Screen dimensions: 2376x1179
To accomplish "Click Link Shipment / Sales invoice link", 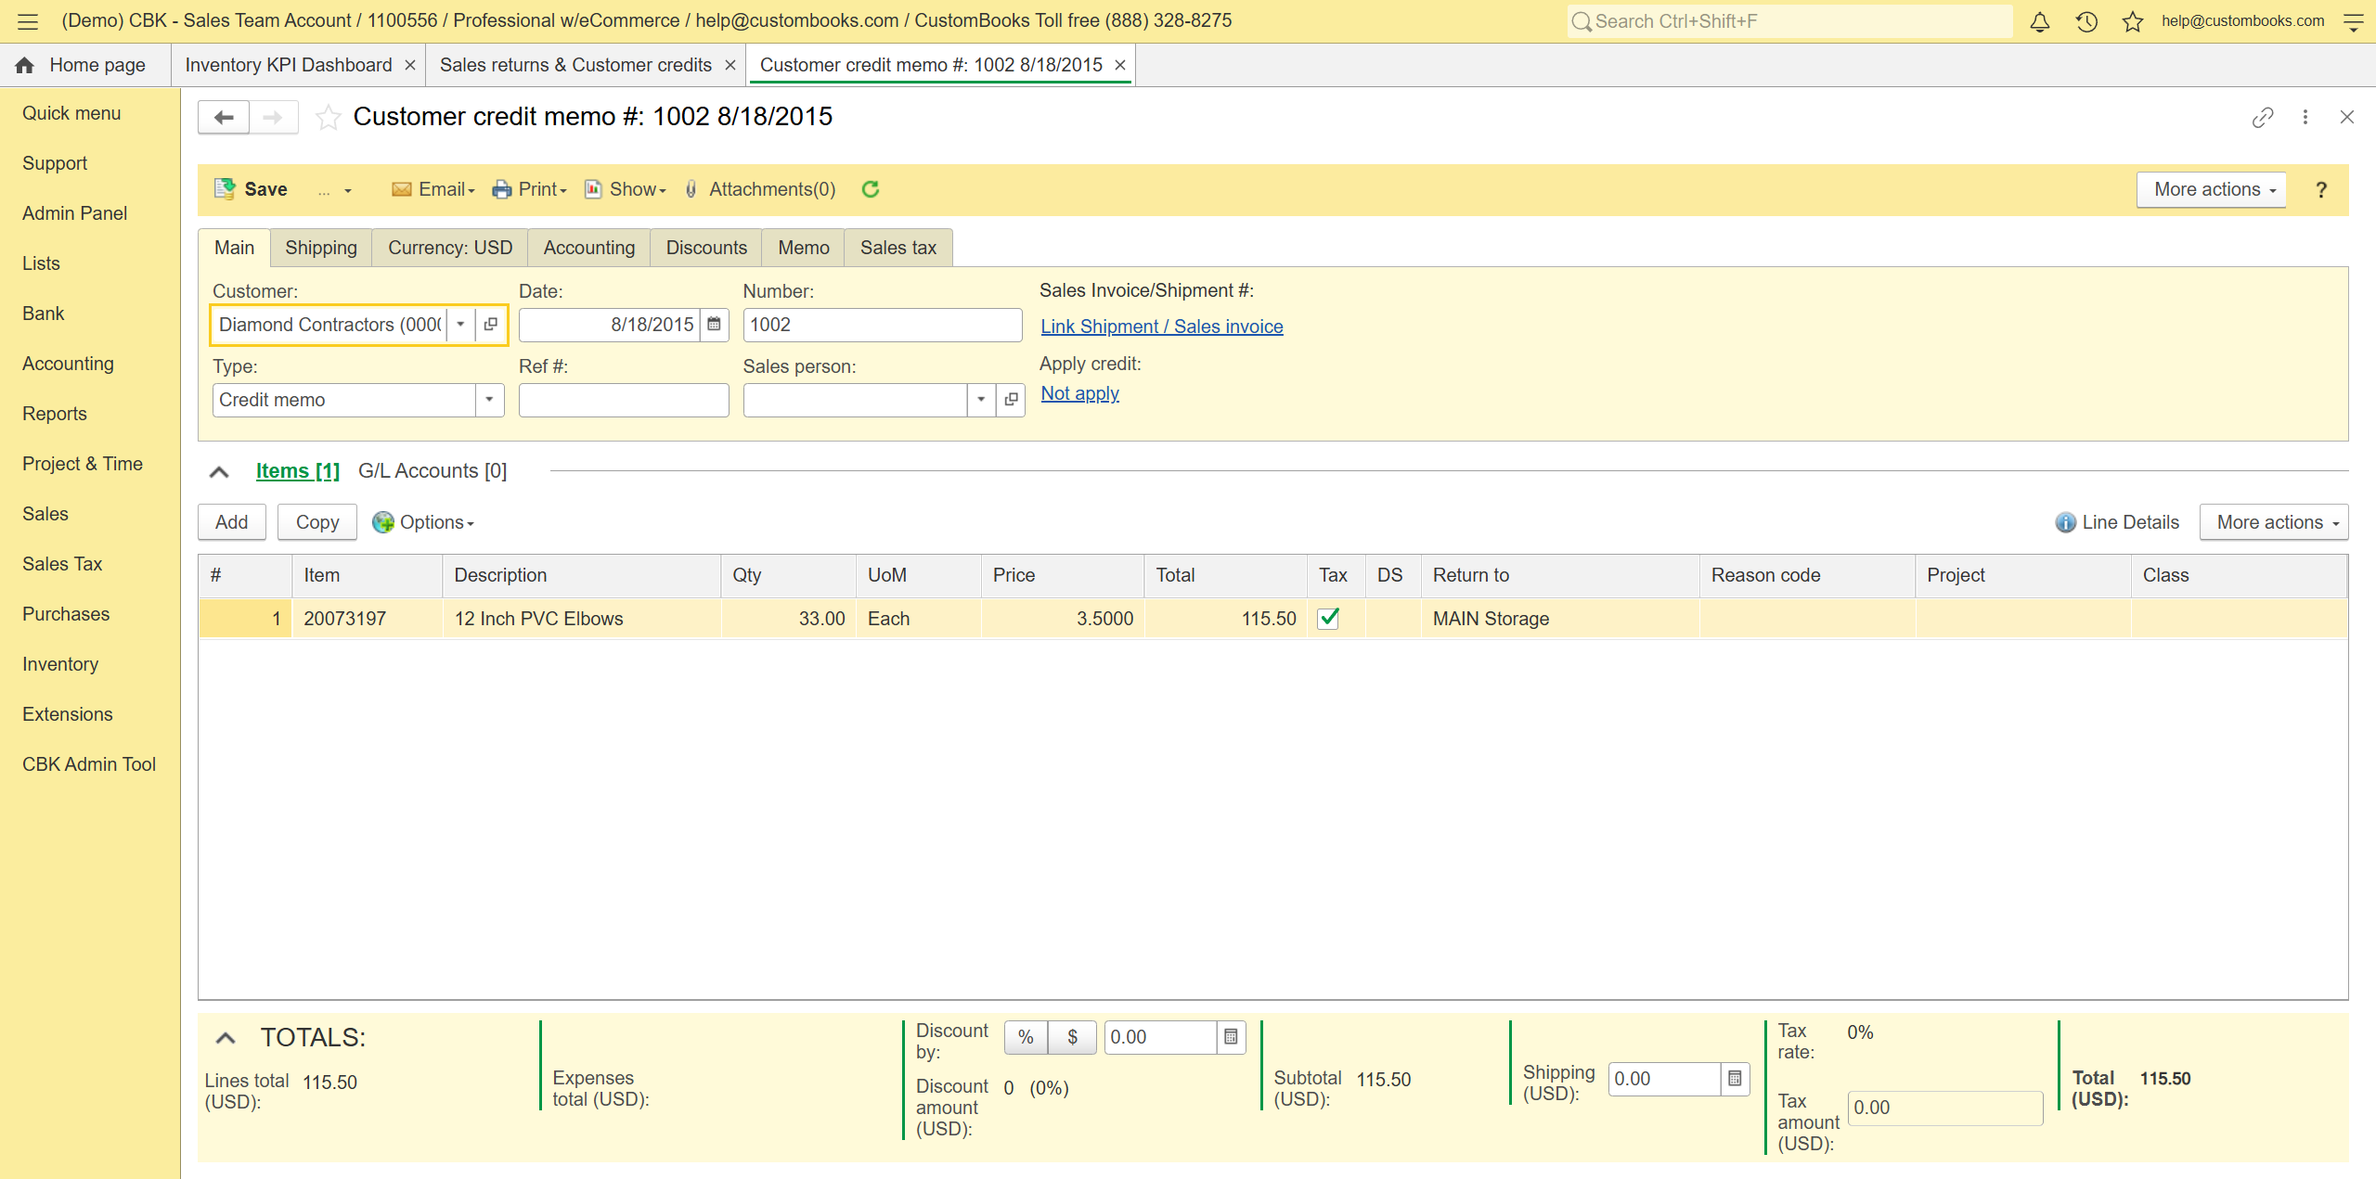I will [x=1161, y=327].
